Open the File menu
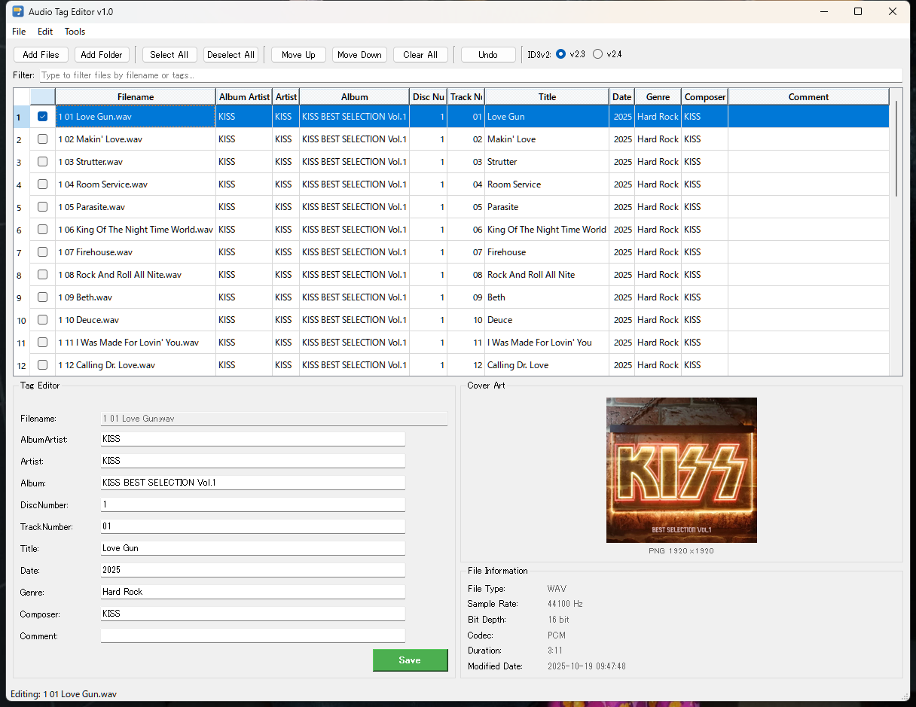Screen dimensions: 916x707 (x=19, y=32)
